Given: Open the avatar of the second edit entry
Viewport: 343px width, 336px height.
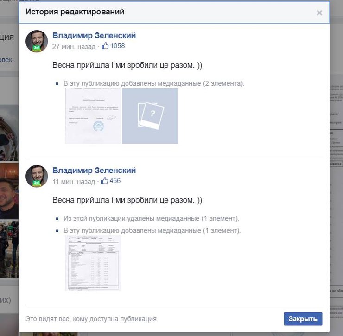Looking at the screenshot, I should click(37, 176).
